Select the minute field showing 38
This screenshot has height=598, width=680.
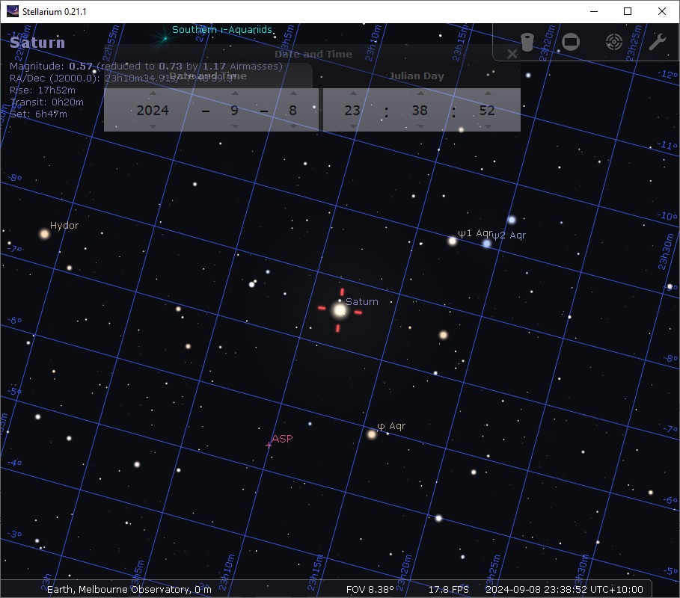coord(420,110)
